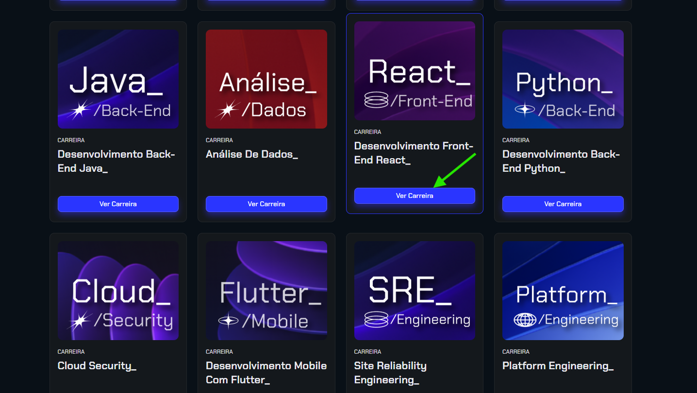
Task: Click the Flutter_ /Mobile card image
Action: (x=266, y=291)
